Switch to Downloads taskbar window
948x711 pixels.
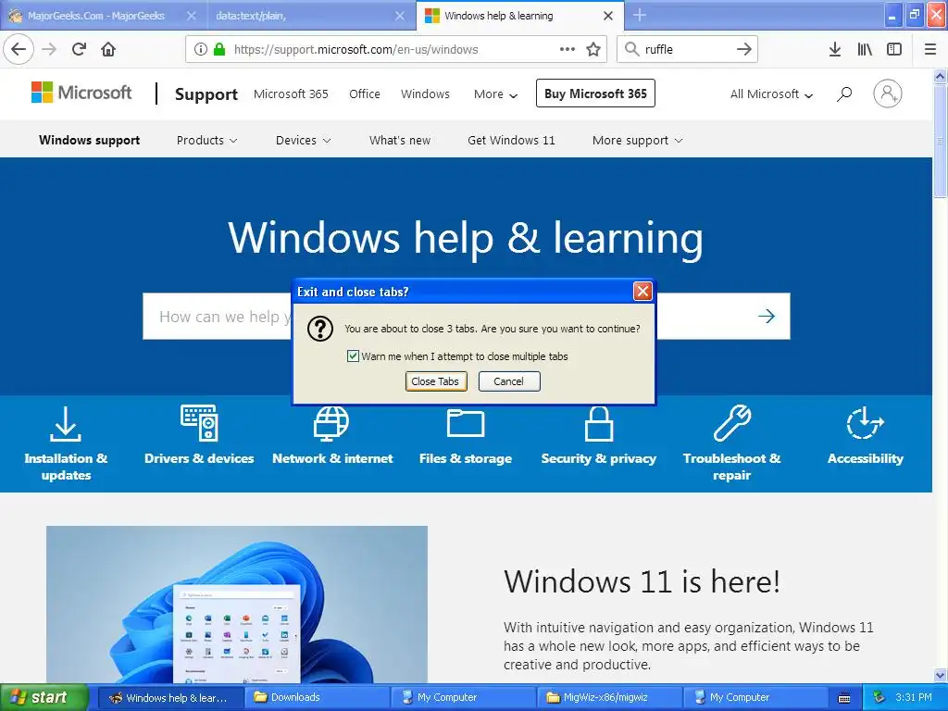click(x=317, y=697)
